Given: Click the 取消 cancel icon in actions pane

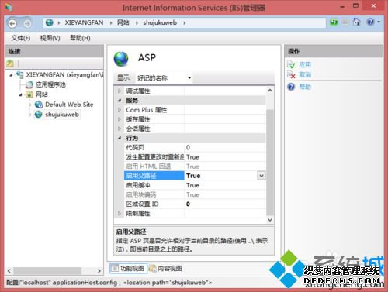Looking at the screenshot, I should pos(291,75).
